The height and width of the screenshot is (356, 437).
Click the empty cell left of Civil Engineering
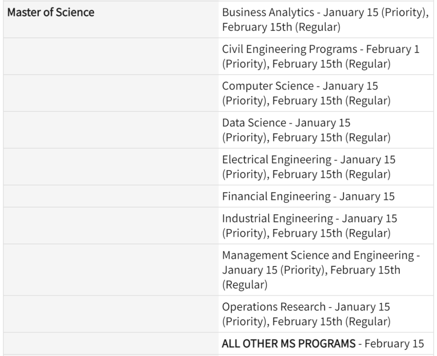pos(111,57)
